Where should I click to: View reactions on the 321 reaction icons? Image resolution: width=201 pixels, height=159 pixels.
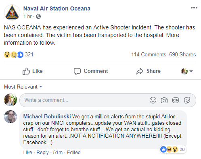point(14,55)
